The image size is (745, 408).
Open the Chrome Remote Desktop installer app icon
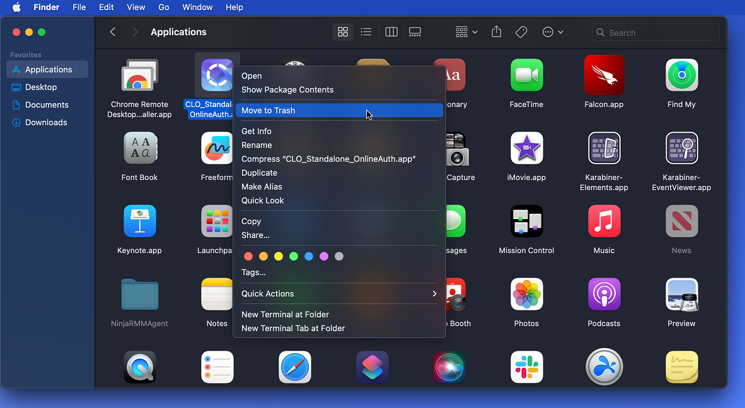tap(139, 76)
